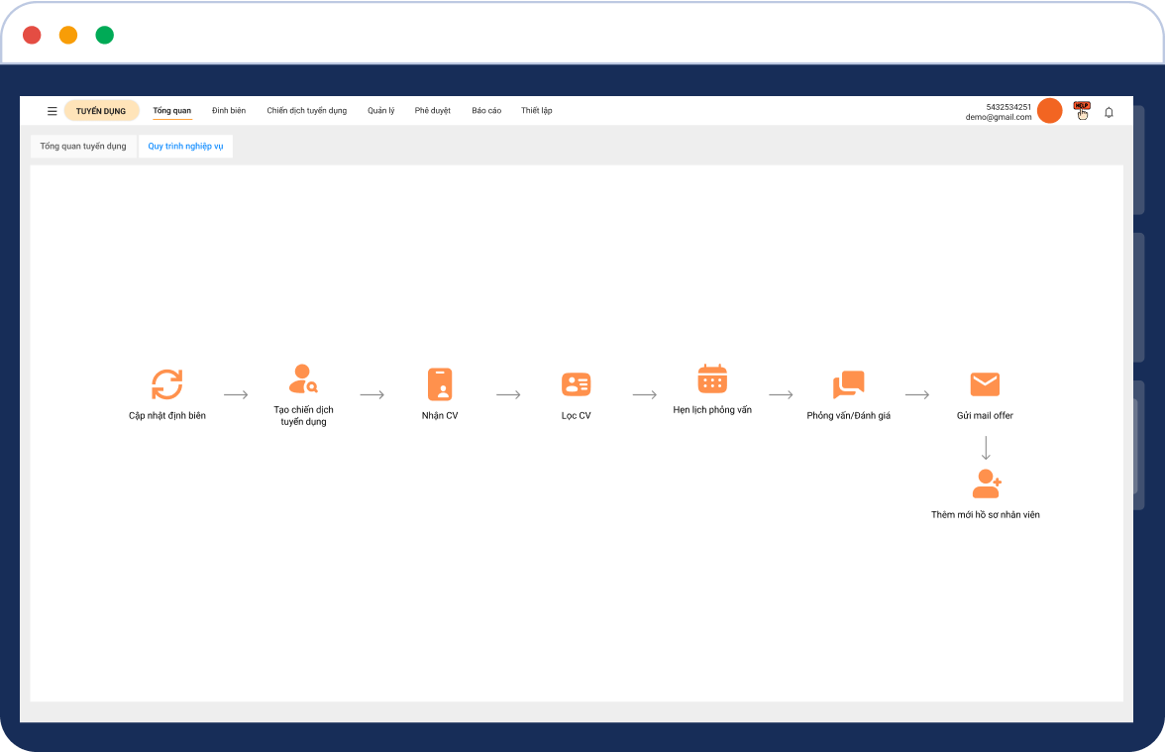1165x752 pixels.
Task: Click the green window maximize dot
Action: pyautogui.click(x=105, y=35)
